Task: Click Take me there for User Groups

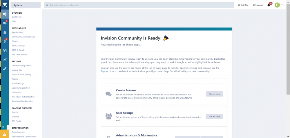Action: [214, 116]
